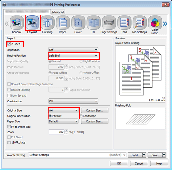The height and width of the screenshot is (170, 172).
Task: Open the Paper settings icon
Action: coord(63,23)
